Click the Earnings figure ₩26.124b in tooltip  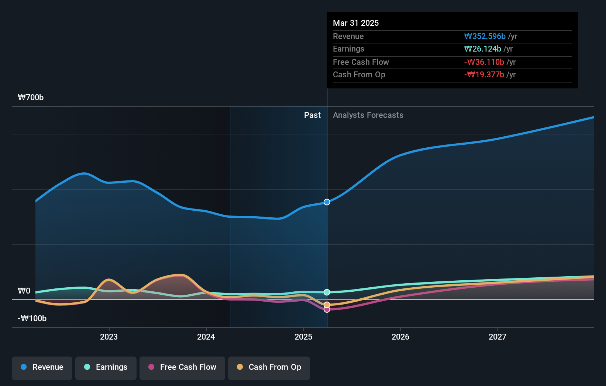click(482, 48)
